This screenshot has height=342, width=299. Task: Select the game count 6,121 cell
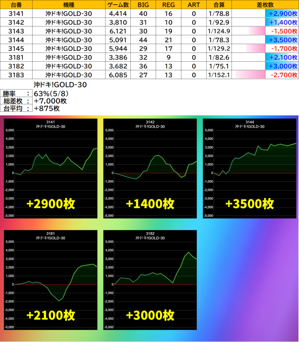118,31
